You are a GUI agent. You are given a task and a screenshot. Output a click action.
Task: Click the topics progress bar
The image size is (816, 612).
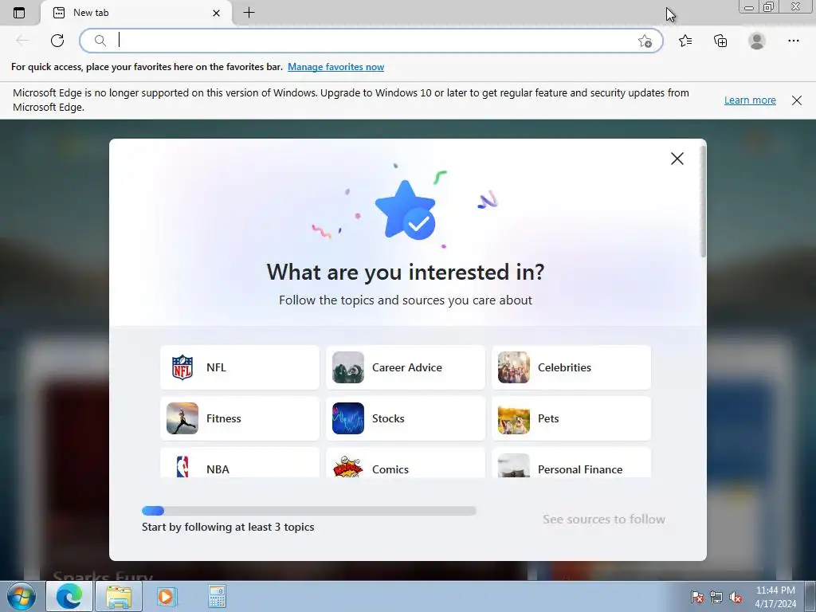(309, 511)
